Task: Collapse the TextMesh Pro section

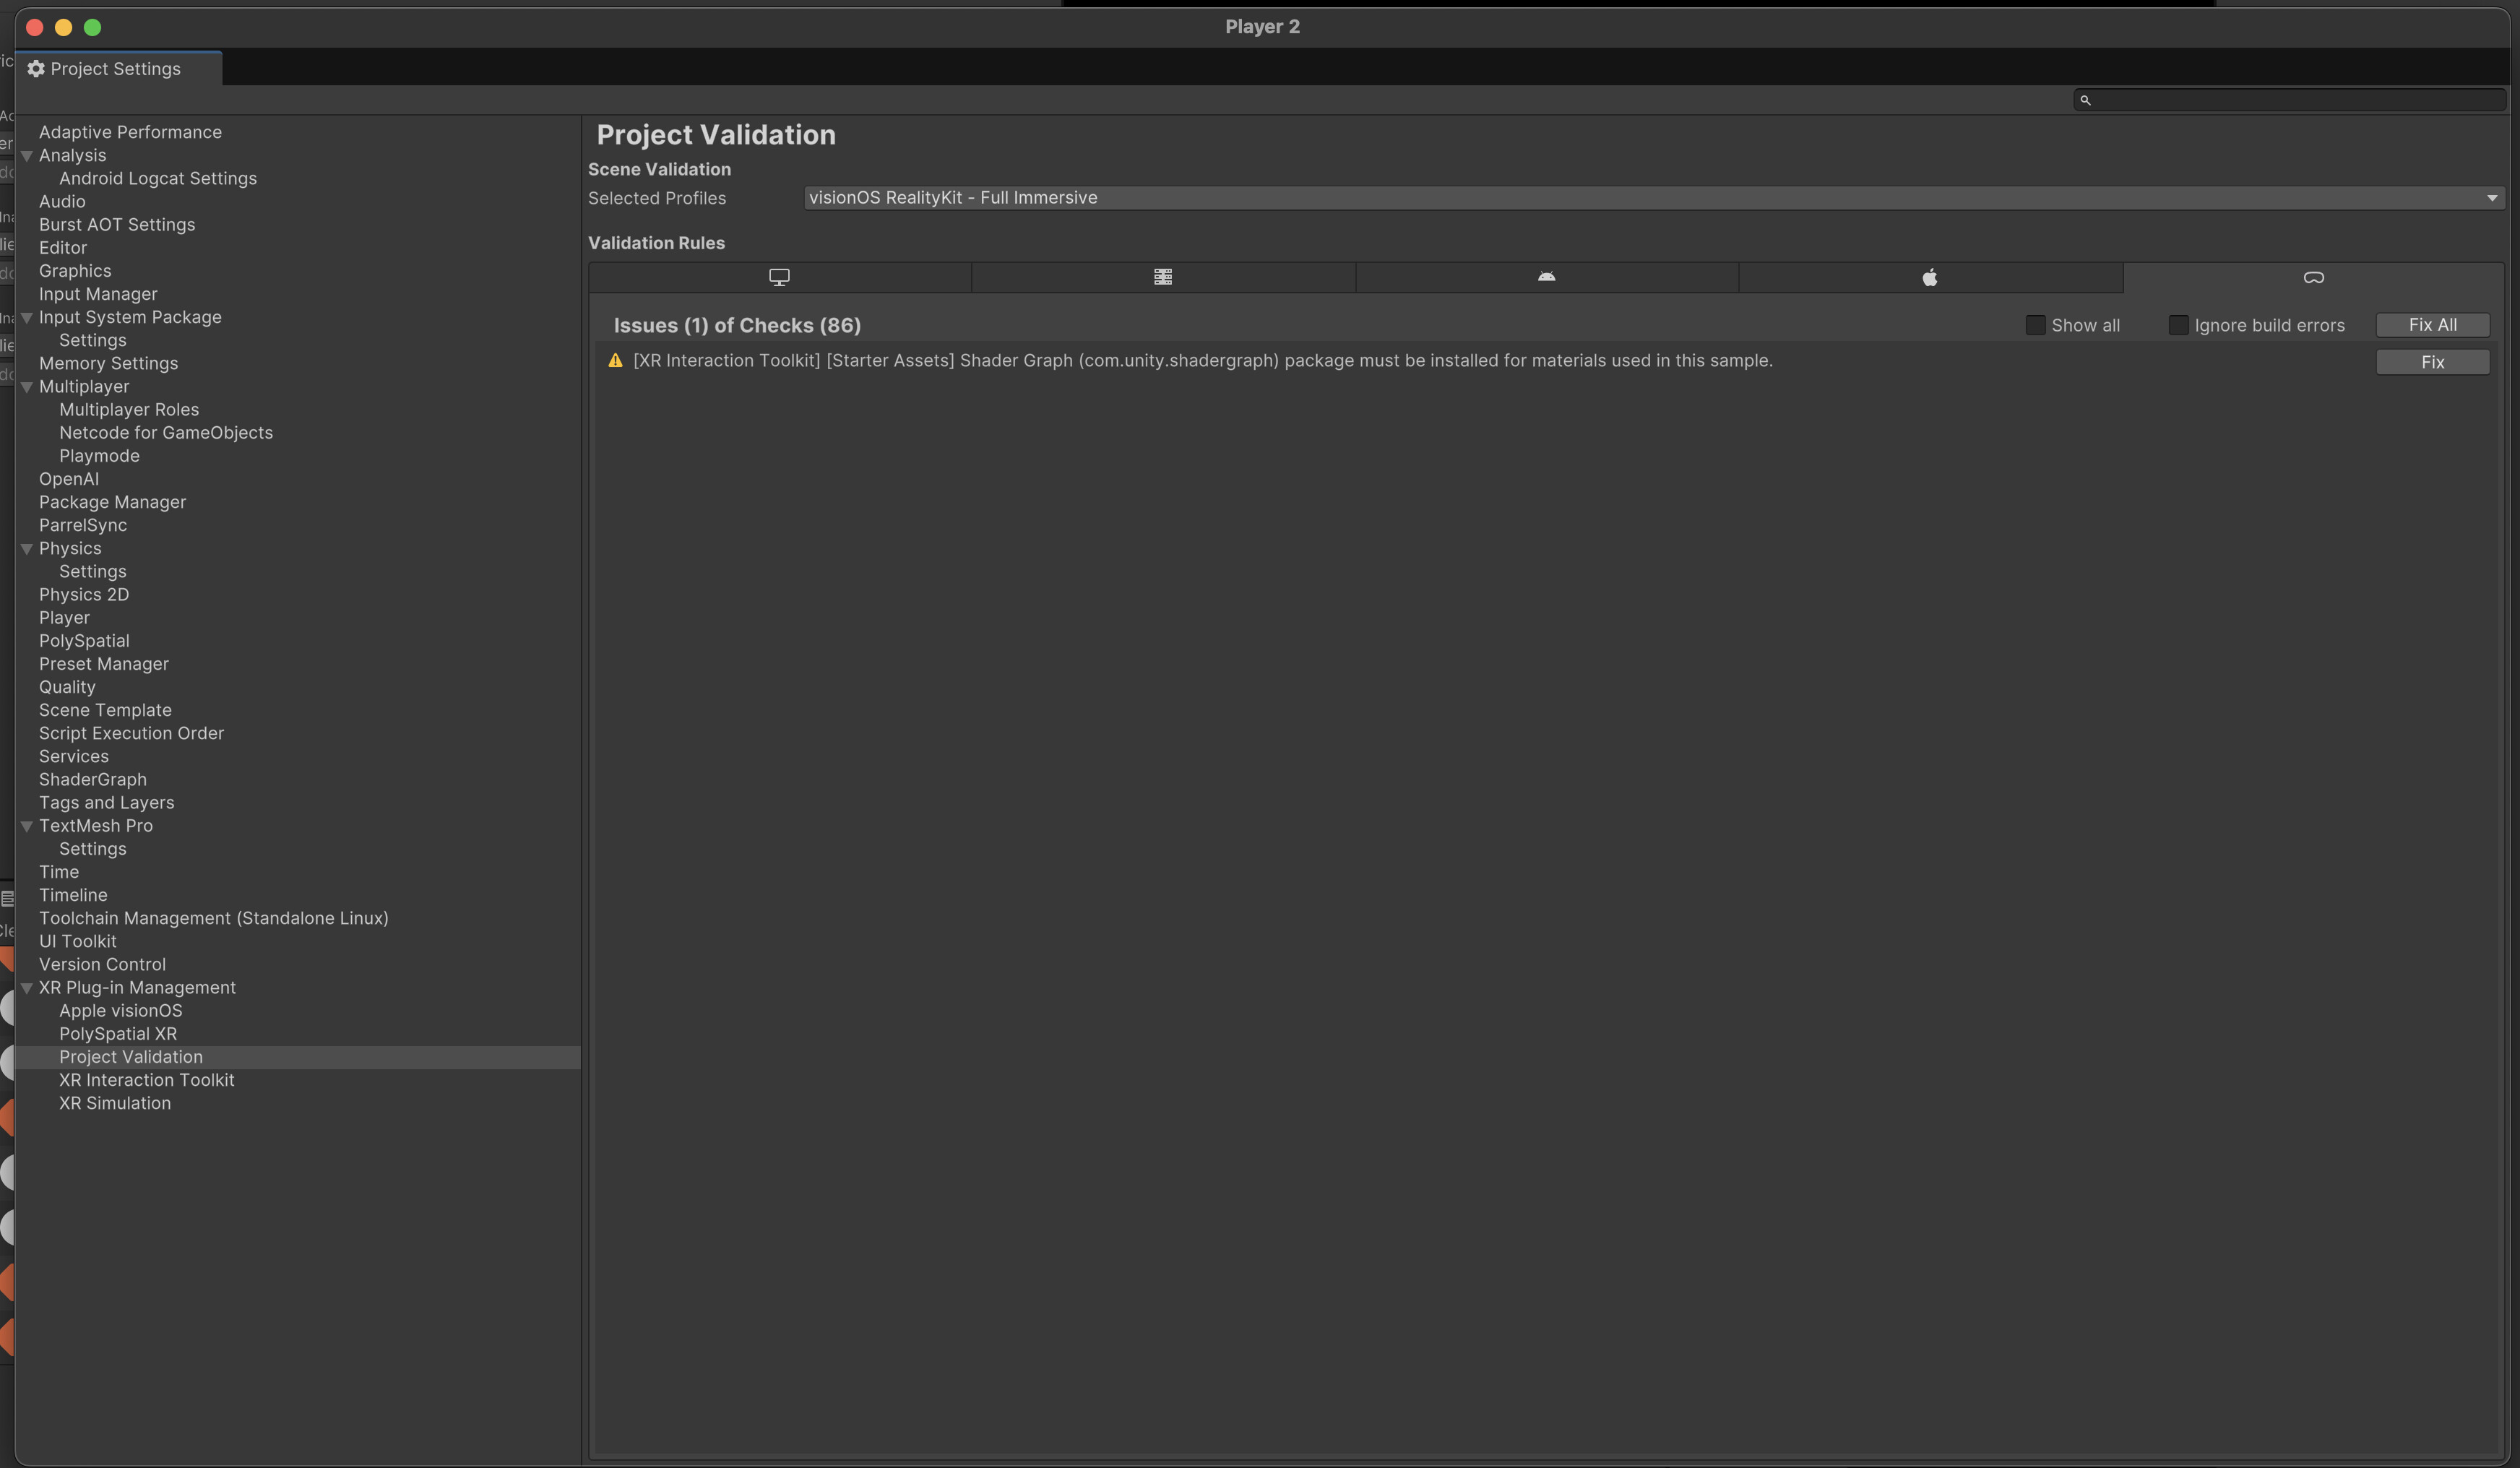Action: [27, 825]
